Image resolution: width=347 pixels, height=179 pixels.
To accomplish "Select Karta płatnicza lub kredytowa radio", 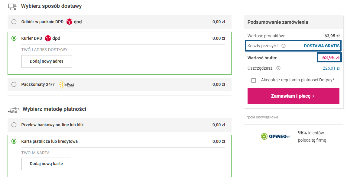I will point(14,141).
